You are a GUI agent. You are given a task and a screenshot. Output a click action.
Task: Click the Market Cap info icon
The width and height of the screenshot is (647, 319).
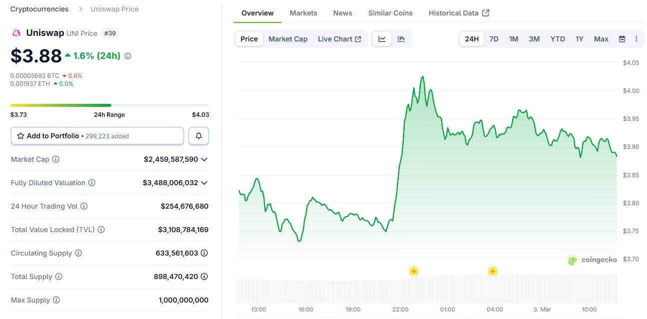56,159
